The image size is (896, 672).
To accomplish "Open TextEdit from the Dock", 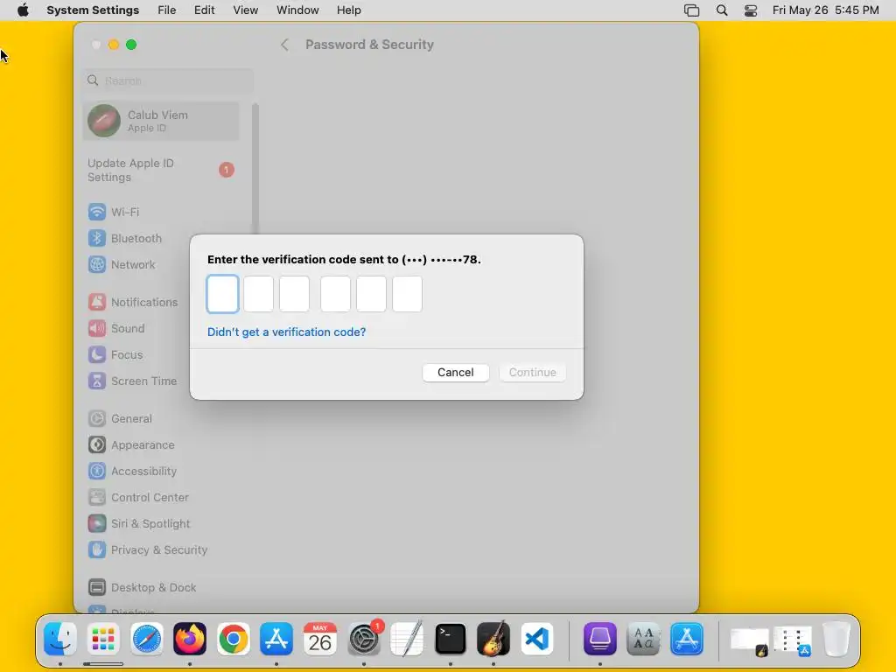I will point(407,639).
